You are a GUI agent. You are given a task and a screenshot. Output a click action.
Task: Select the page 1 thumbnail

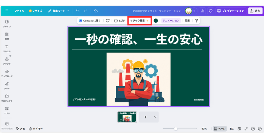pos(127,117)
